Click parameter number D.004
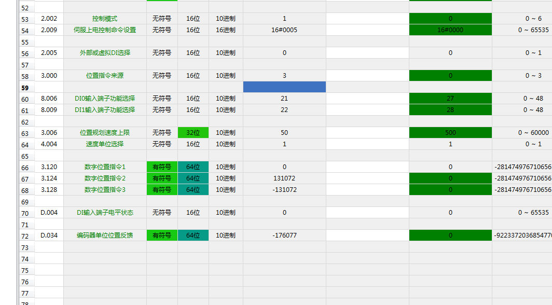The width and height of the screenshot is (552, 305). [x=49, y=213]
